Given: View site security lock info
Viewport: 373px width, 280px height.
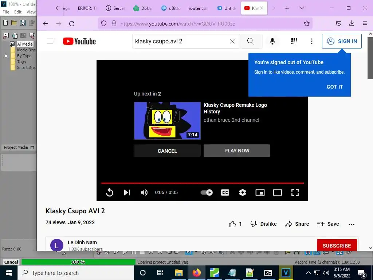Looking at the screenshot, I should (x=114, y=24).
